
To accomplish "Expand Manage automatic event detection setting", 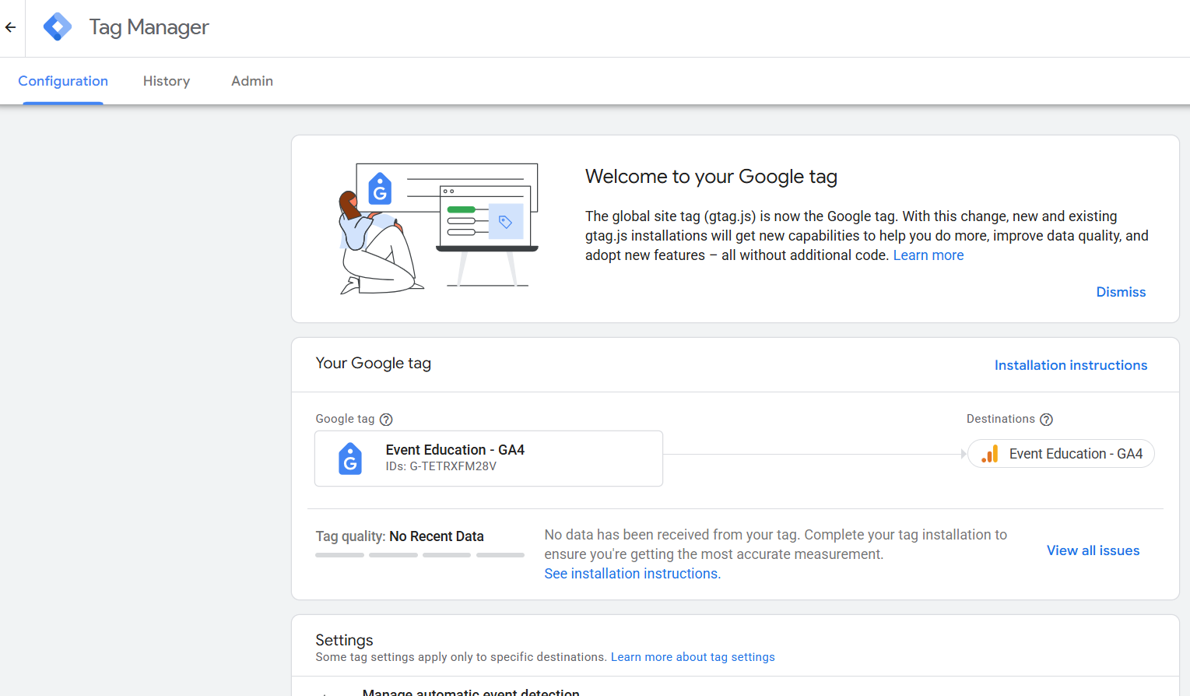I will (471, 691).
